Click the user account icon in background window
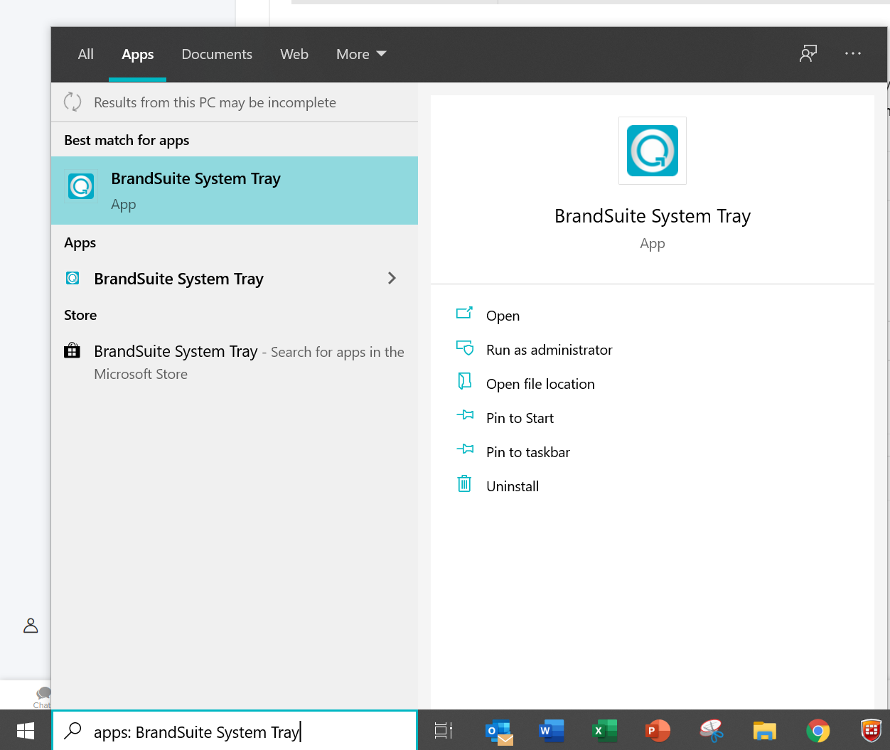This screenshot has height=750, width=890. click(31, 626)
